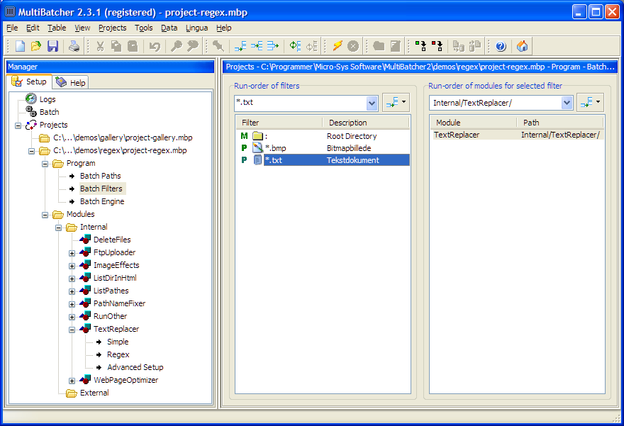Collapse the TextReplacer module node
624x426 pixels.
click(x=72, y=330)
